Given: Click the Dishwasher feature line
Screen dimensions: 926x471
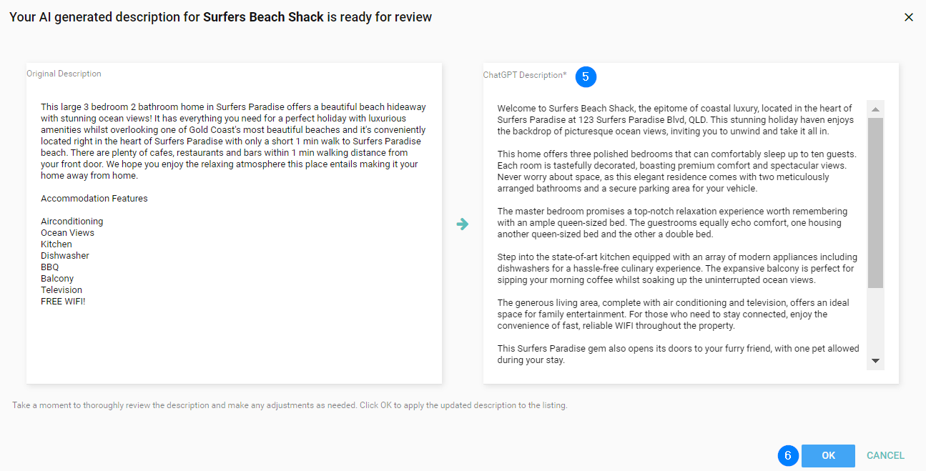Looking at the screenshot, I should point(65,256).
